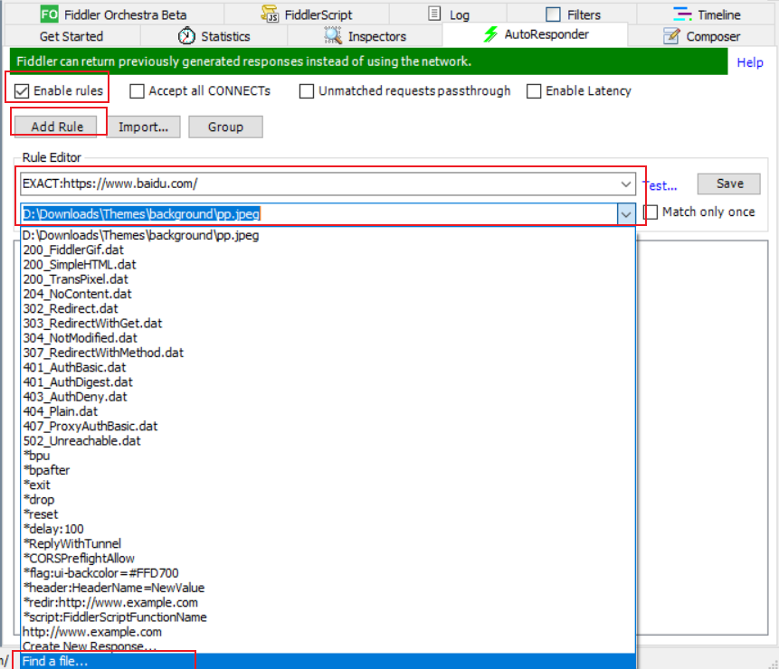The width and height of the screenshot is (779, 669).
Task: Select 302_Redirect.dat entry
Action: click(x=328, y=308)
